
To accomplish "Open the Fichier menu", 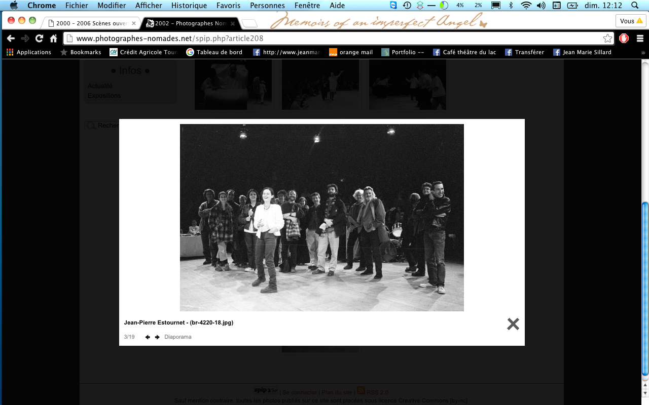I will [77, 6].
